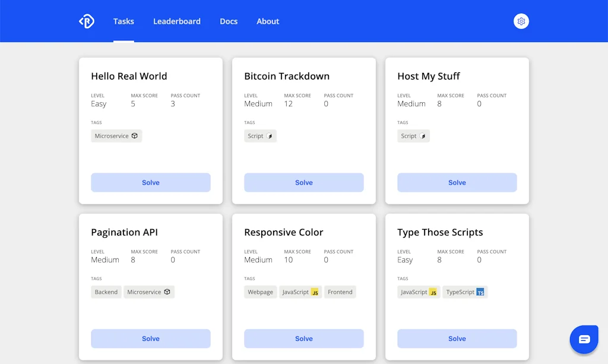Click the JavaScript tag on Type Those Scripts
Viewport: 608px width, 364px height.
[419, 292]
